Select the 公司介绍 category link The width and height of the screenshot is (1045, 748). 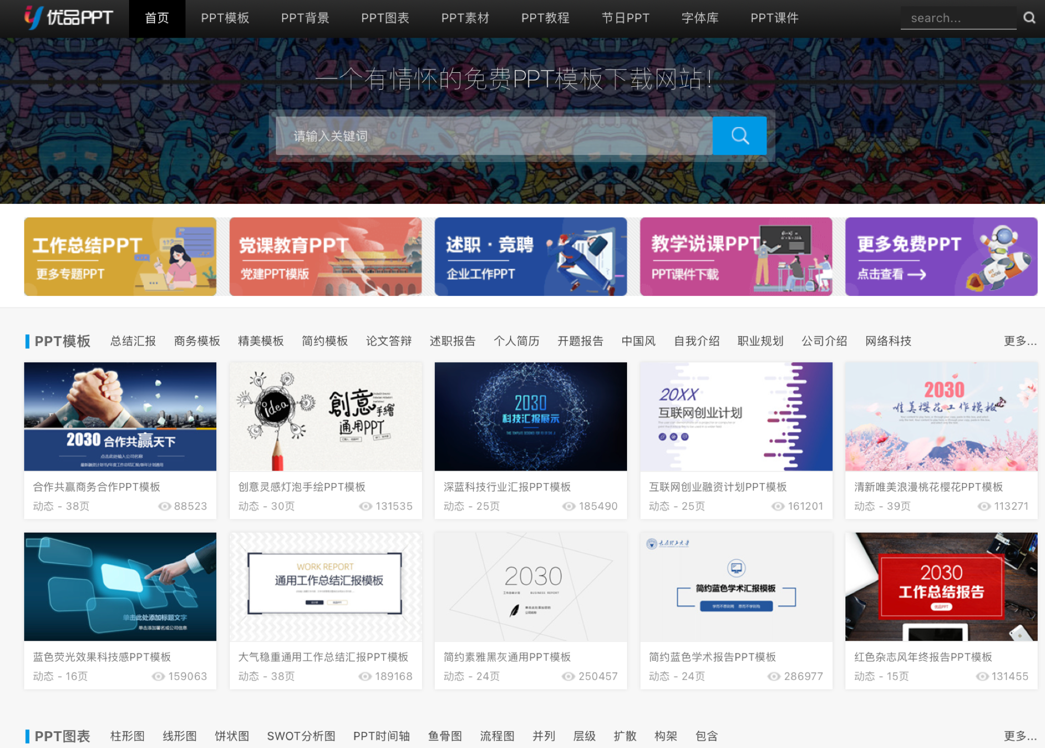pos(825,341)
